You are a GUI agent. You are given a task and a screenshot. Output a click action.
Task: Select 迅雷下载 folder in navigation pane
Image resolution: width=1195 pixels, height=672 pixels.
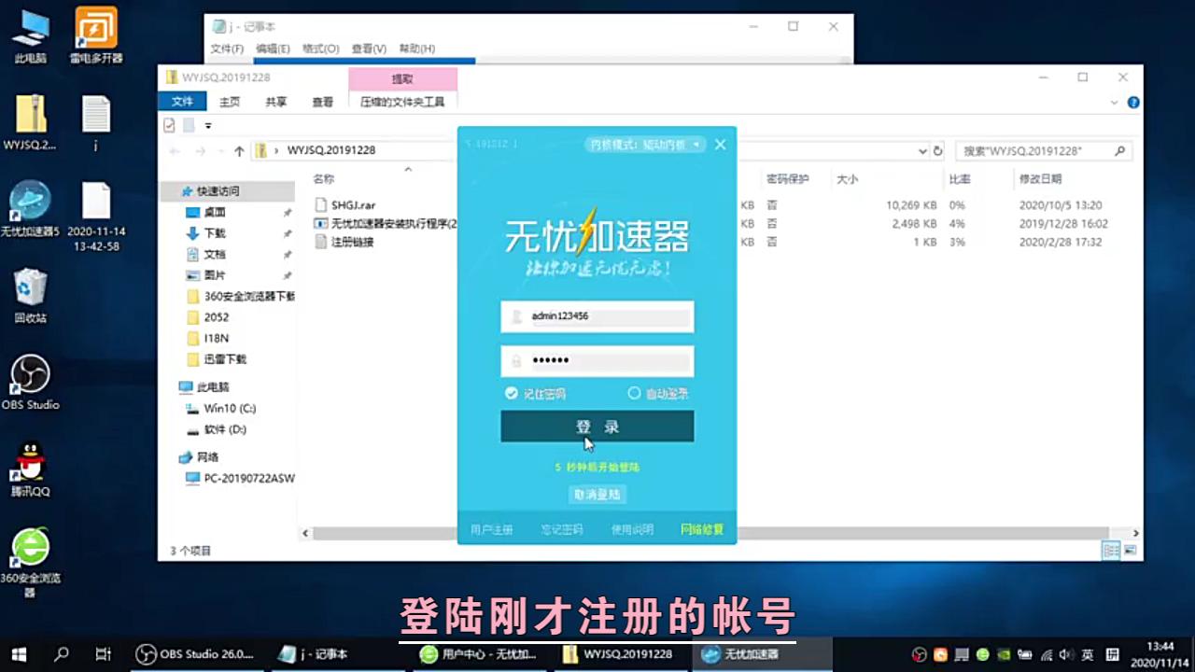click(225, 359)
